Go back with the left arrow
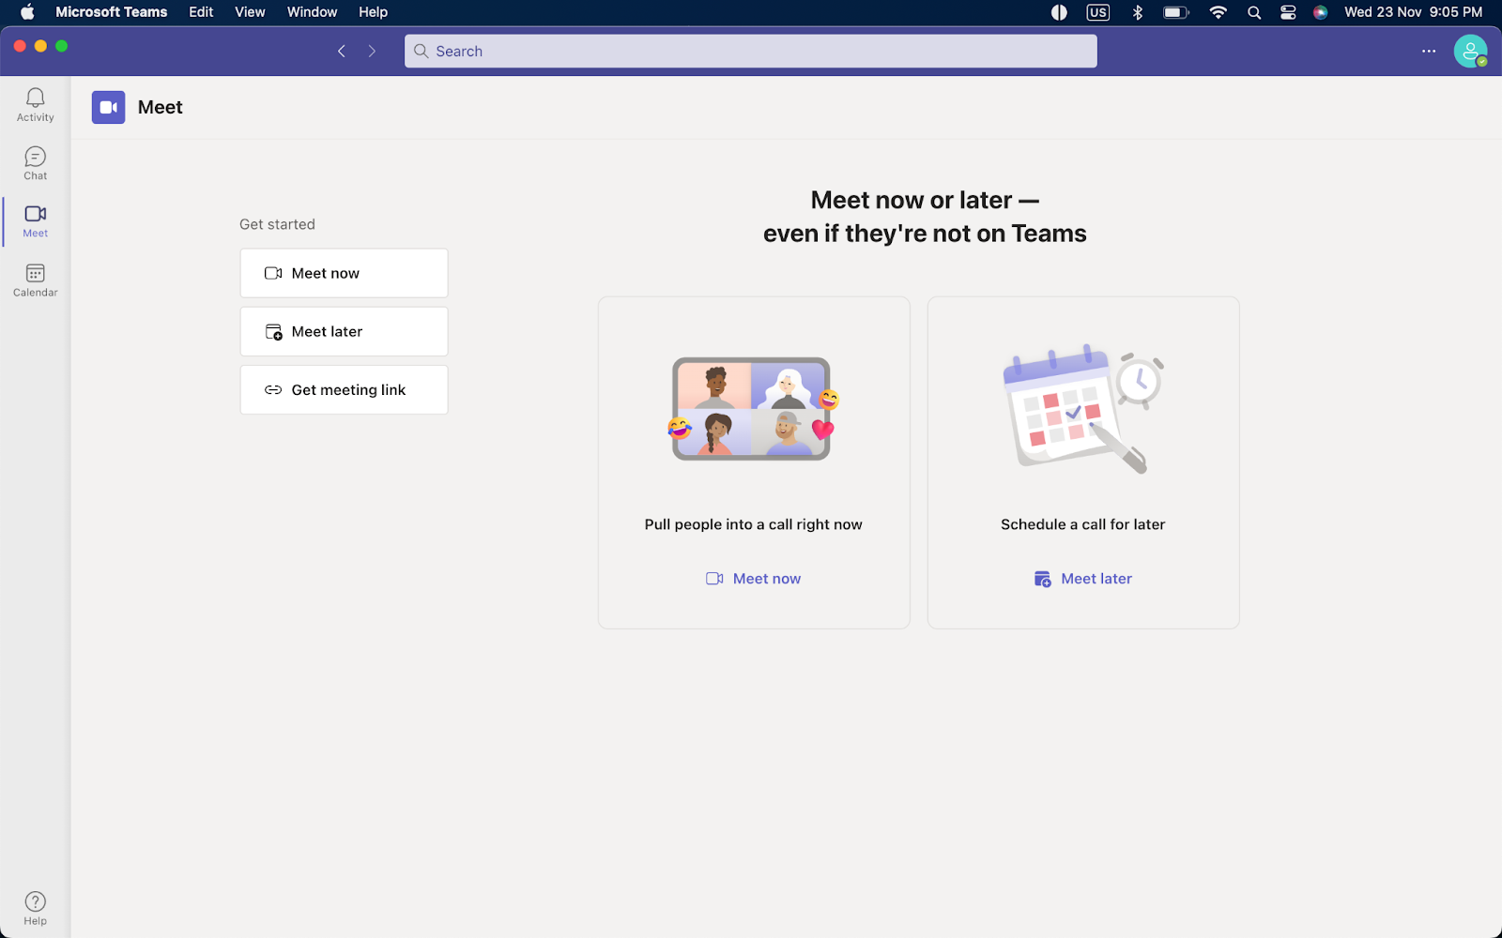1502x938 pixels. coord(342,52)
